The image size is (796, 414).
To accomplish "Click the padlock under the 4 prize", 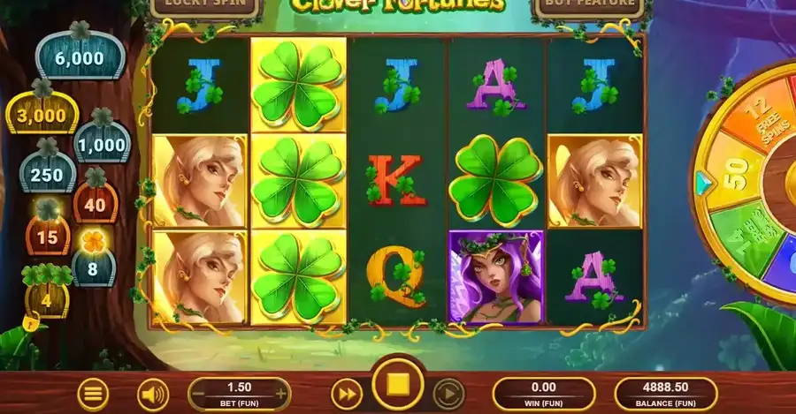I will tap(31, 321).
